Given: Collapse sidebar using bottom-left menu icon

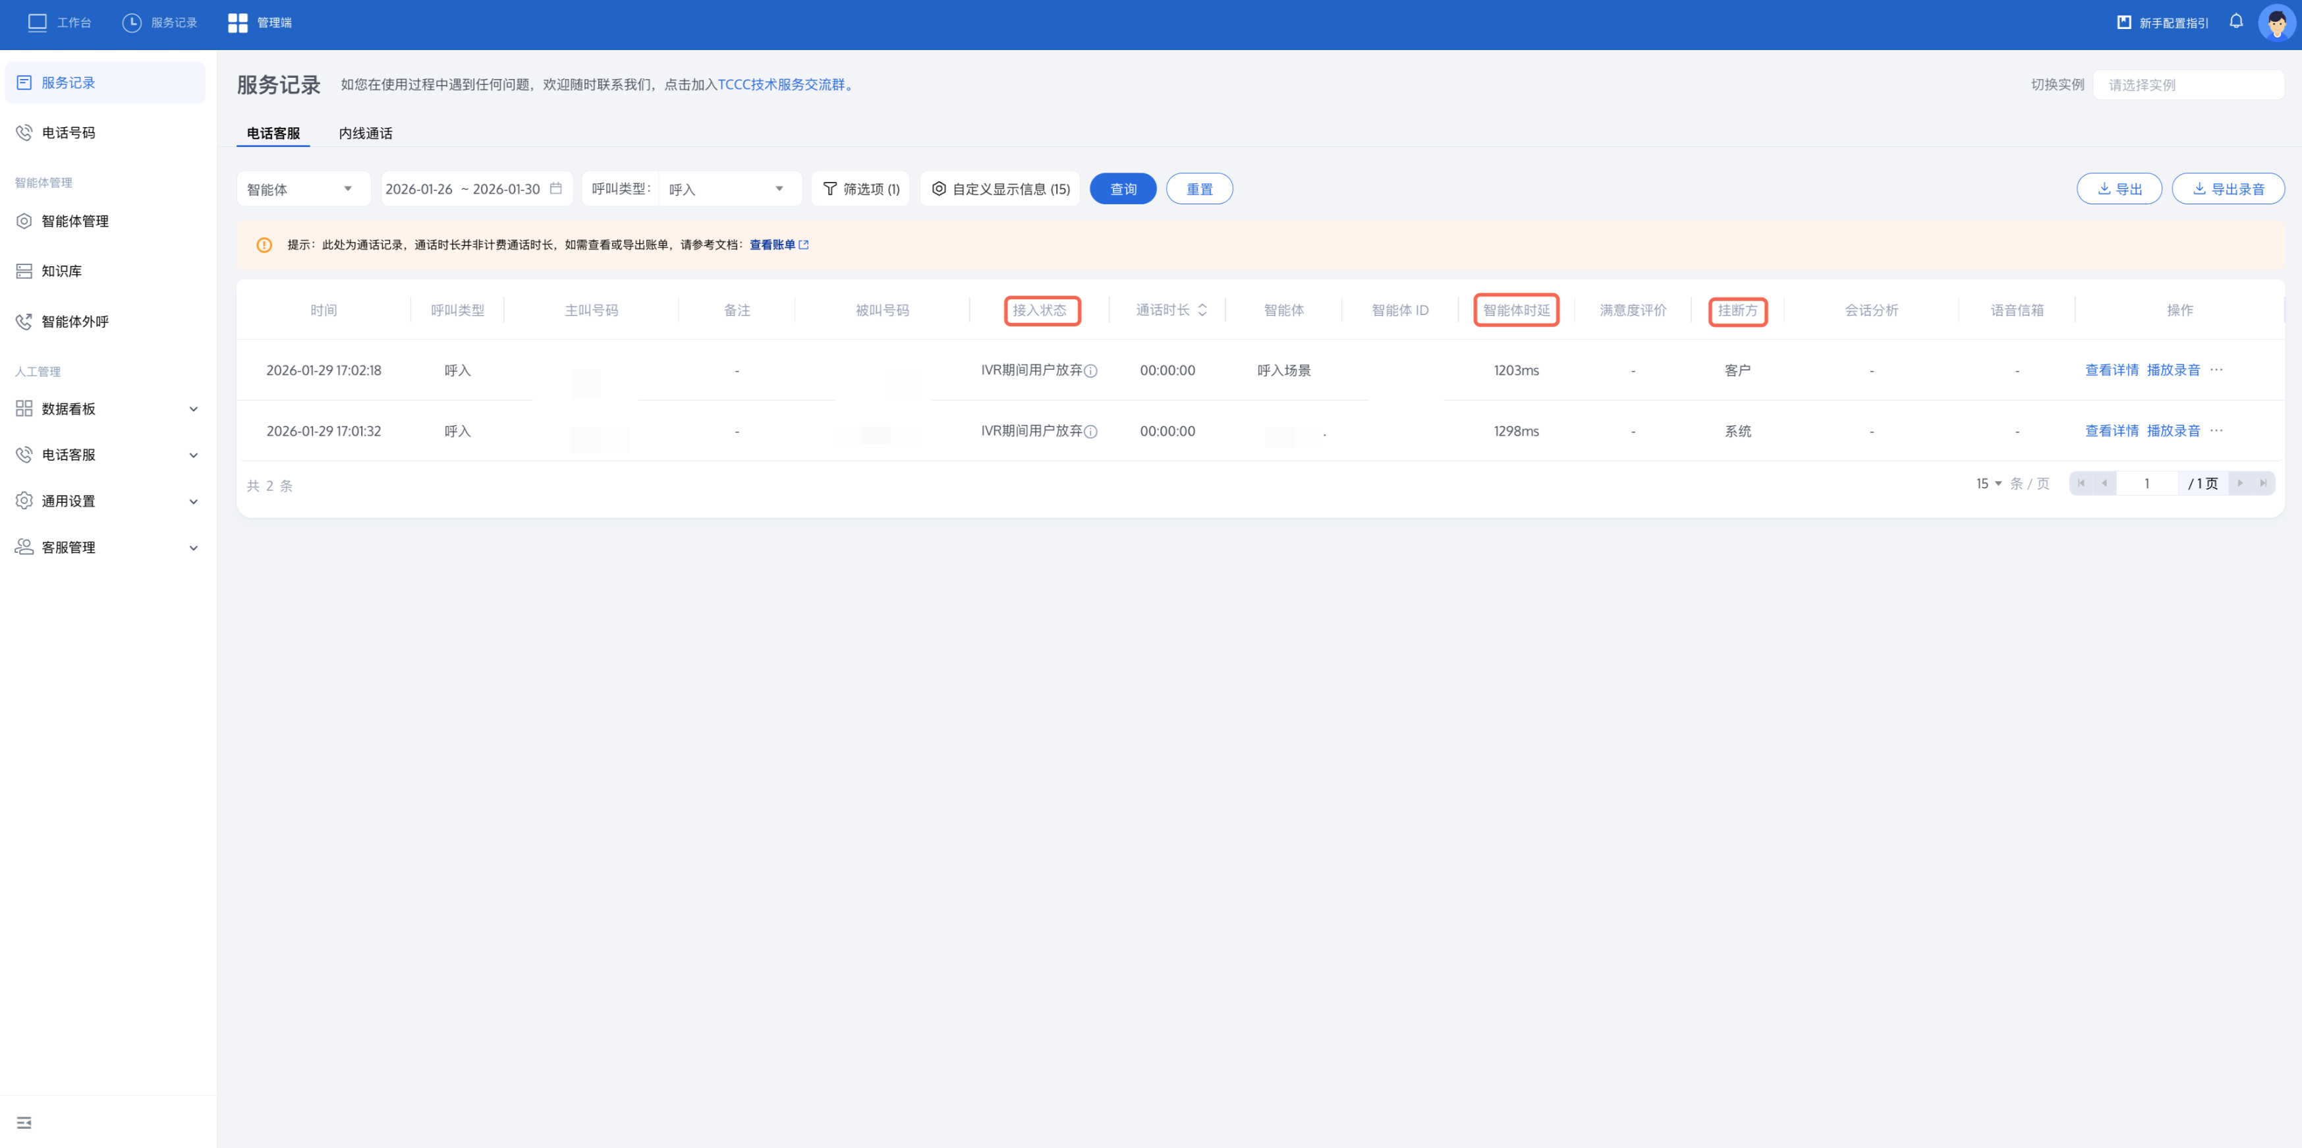Looking at the screenshot, I should tap(24, 1122).
